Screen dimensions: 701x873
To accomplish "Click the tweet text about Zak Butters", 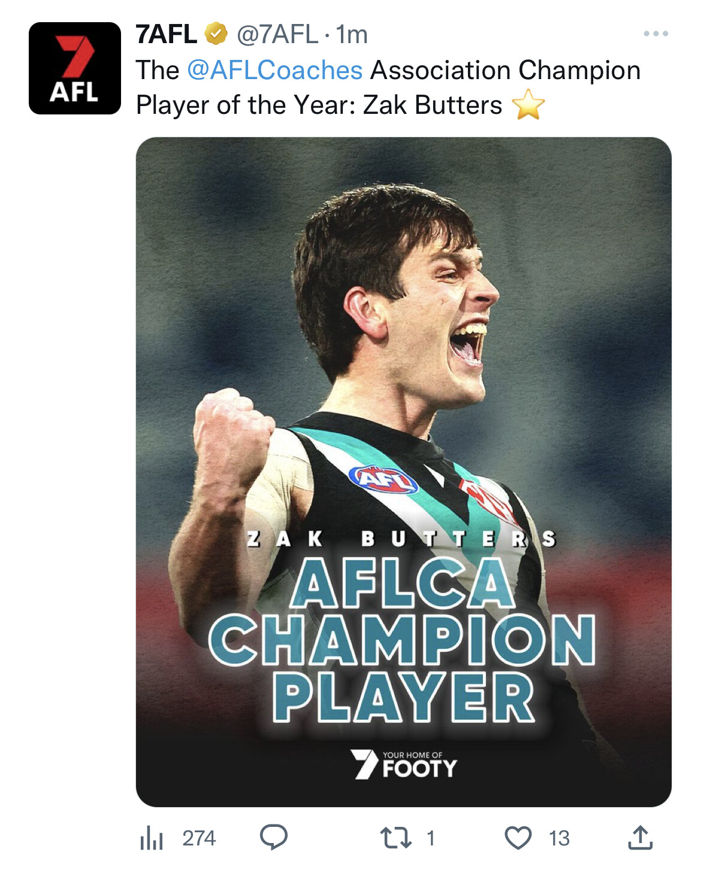I will [388, 87].
